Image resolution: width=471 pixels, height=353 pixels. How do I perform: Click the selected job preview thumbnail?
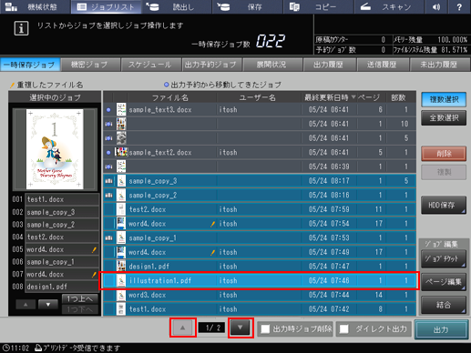coord(55,149)
